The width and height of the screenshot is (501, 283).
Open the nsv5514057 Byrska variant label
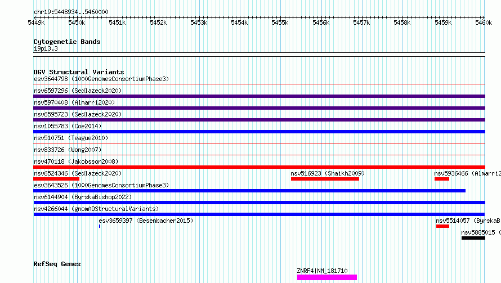(468, 221)
